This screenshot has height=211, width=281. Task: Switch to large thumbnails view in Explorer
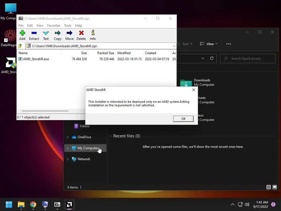pyautogui.click(x=274, y=187)
